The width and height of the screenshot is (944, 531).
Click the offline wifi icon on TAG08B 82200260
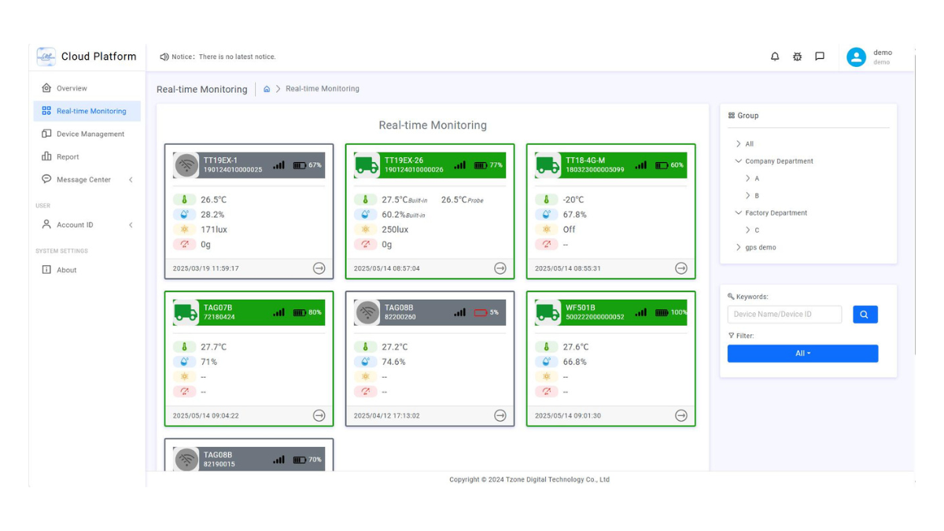[x=367, y=312]
